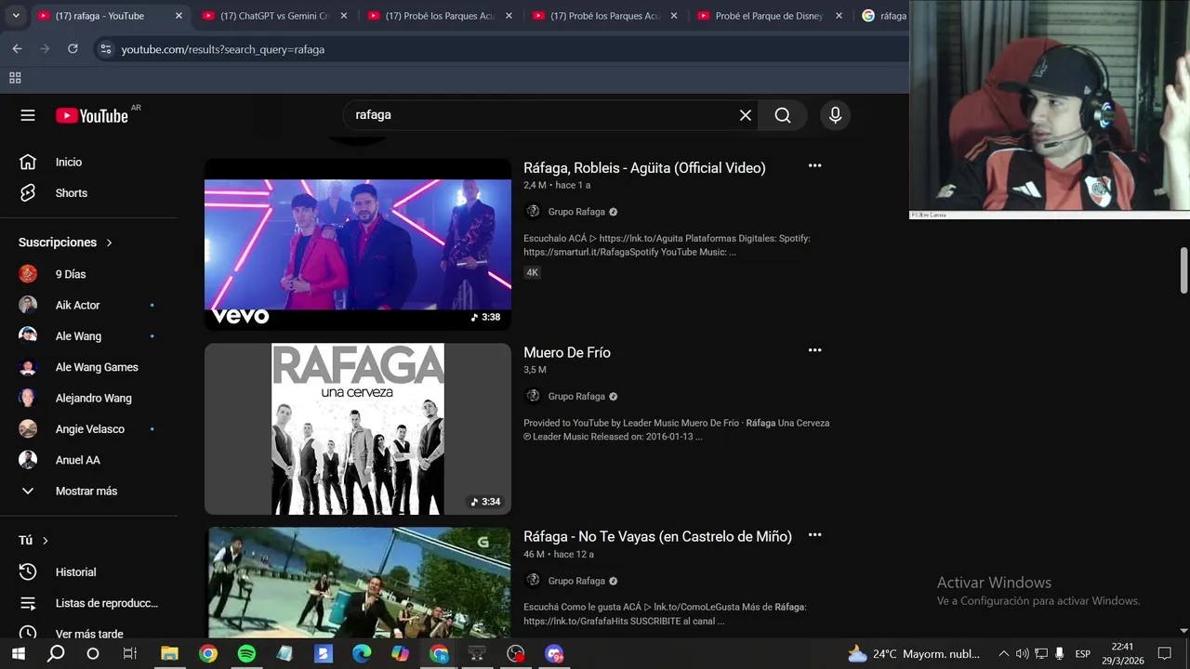Image resolution: width=1190 pixels, height=669 pixels.
Task: Open Windows taskbar search
Action: pyautogui.click(x=56, y=654)
